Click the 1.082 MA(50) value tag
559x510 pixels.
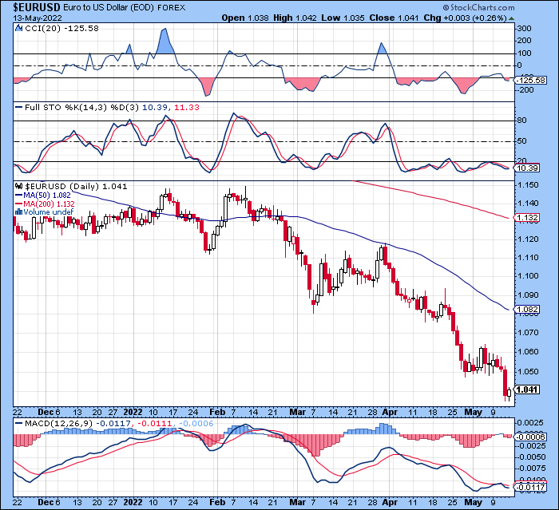click(x=527, y=310)
